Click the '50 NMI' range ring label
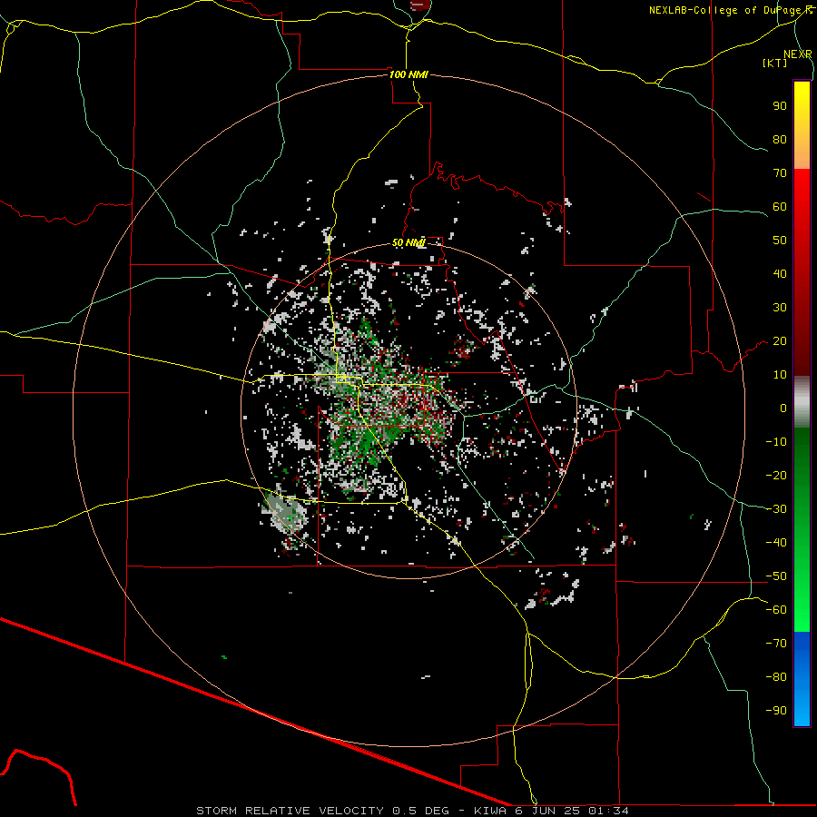This screenshot has height=817, width=817. coord(408,242)
